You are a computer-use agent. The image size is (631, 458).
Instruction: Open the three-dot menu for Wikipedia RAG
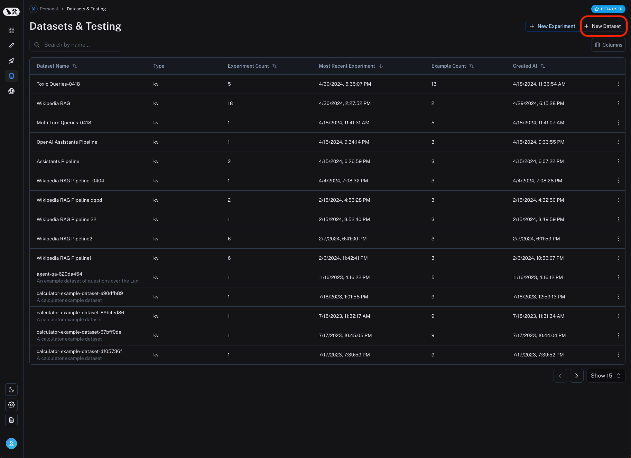pos(618,103)
